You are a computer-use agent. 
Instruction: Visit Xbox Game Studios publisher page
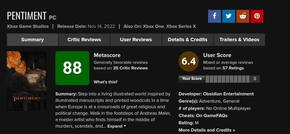pyautogui.click(x=28, y=26)
